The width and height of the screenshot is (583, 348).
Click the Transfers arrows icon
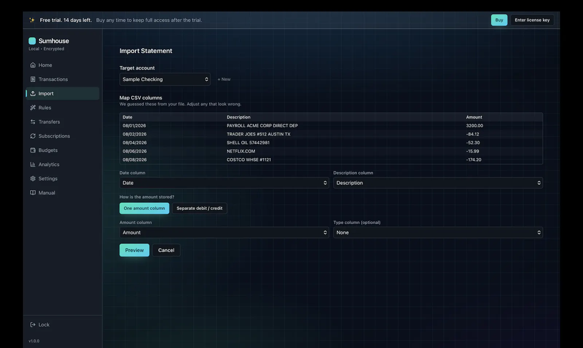click(x=33, y=122)
